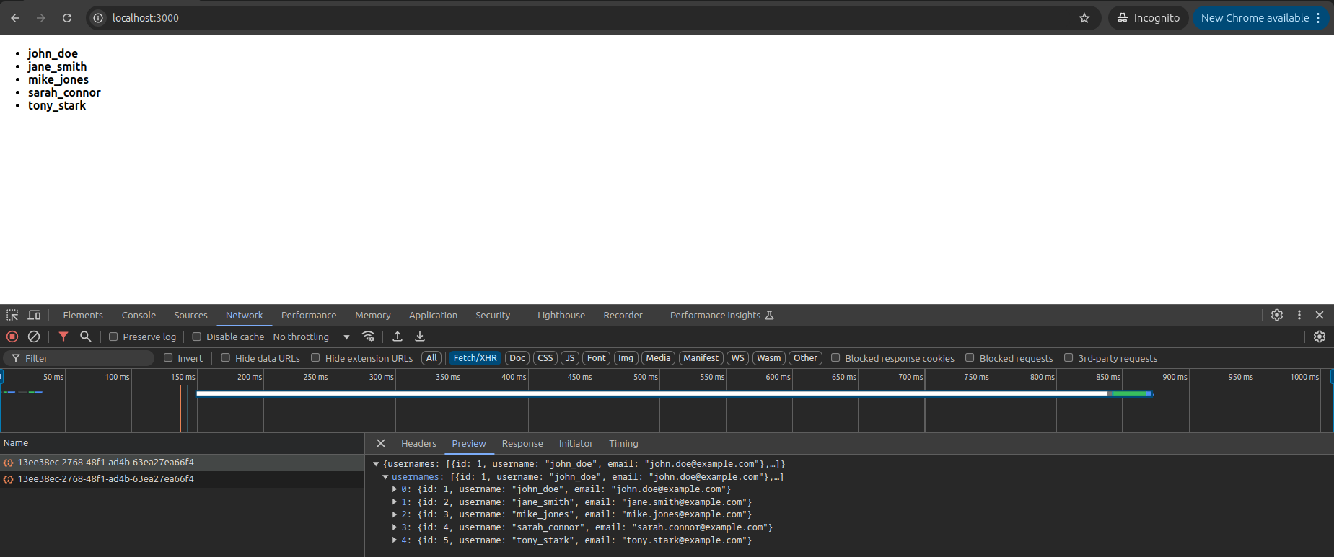Image resolution: width=1334 pixels, height=557 pixels.
Task: Import HAR file upload icon
Action: pos(398,337)
